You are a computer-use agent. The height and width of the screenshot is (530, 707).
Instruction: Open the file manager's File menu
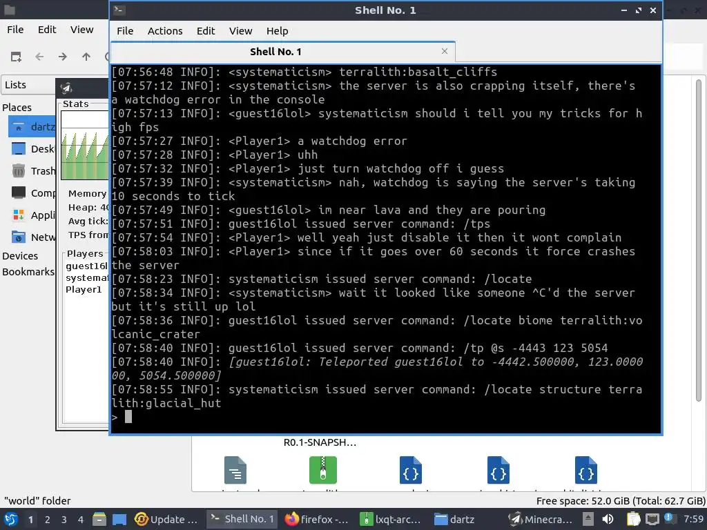pos(15,29)
